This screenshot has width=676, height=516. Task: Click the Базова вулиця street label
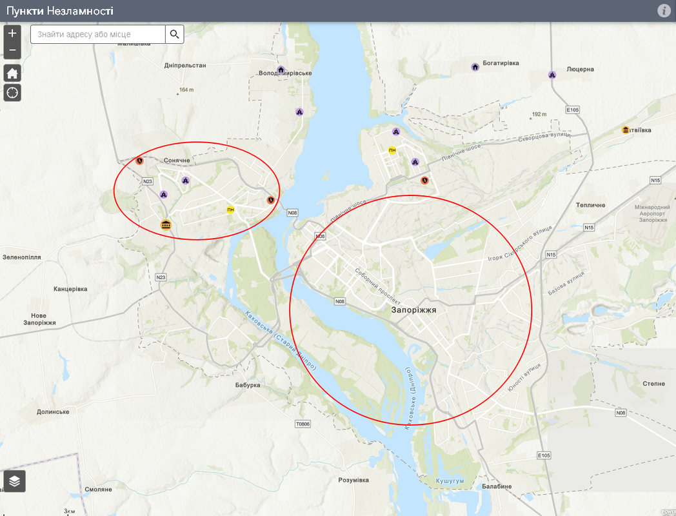[566, 283]
